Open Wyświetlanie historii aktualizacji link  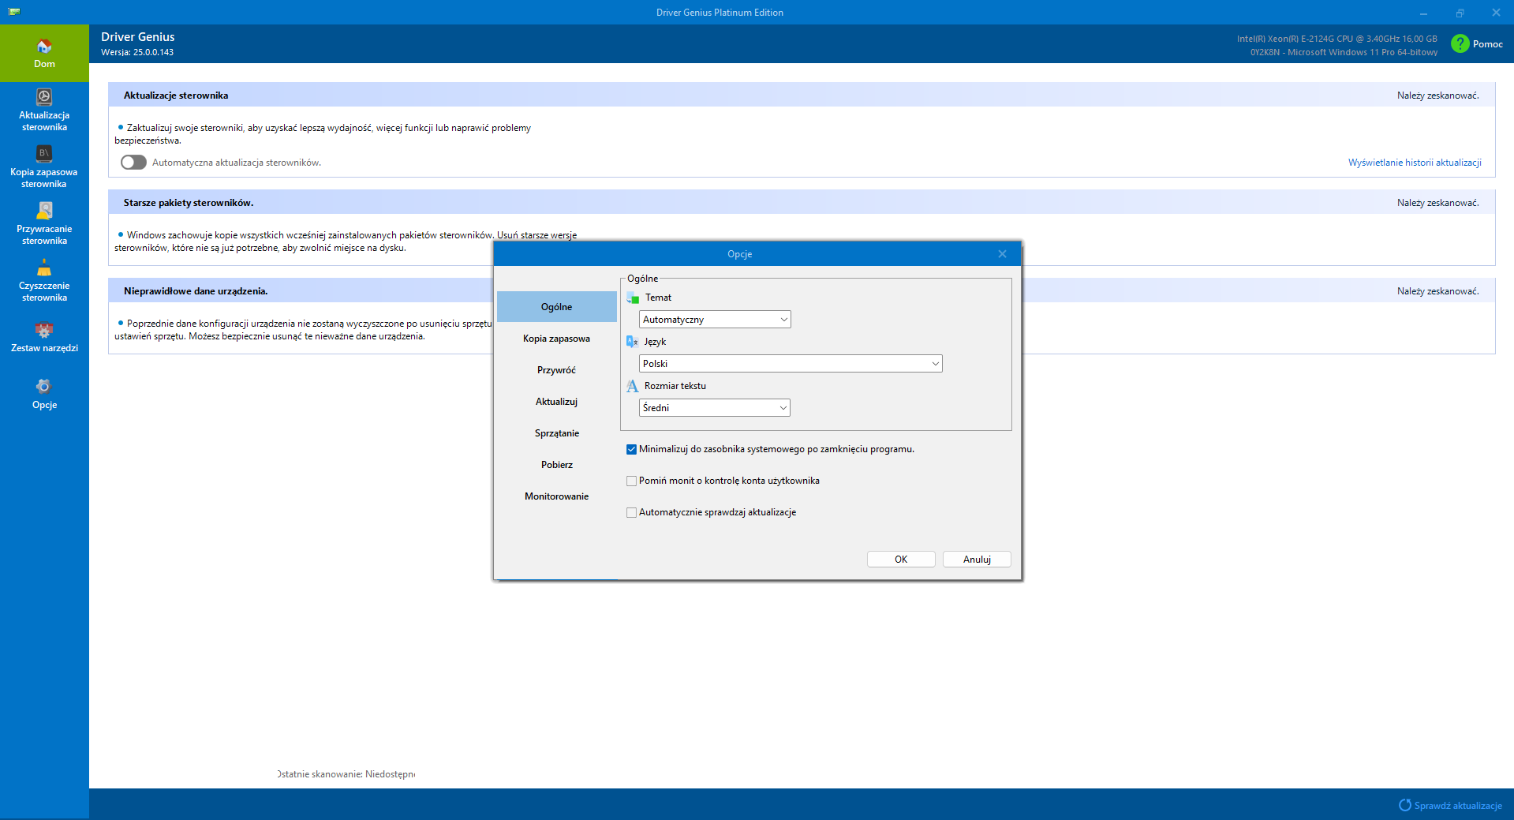tap(1415, 163)
